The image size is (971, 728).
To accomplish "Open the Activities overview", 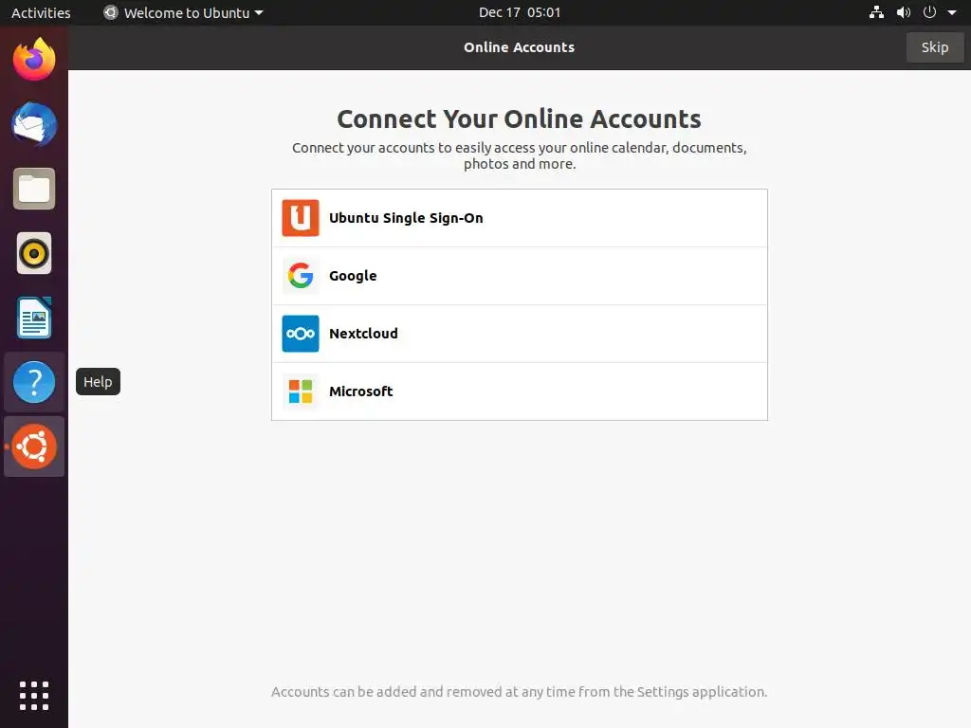I will coord(41,12).
